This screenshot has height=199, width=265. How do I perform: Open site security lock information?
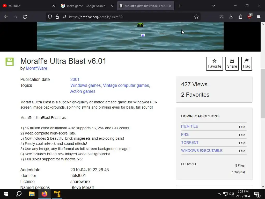(x=57, y=17)
